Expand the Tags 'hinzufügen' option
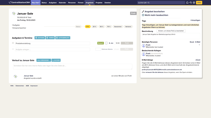The image size is (211, 118). [x=195, y=20]
